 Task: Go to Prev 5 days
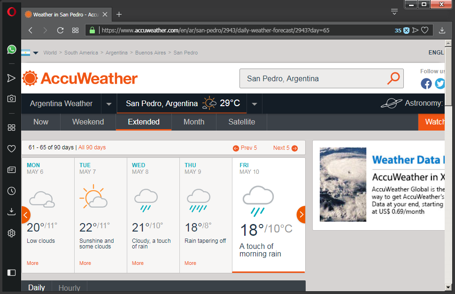tap(245, 148)
